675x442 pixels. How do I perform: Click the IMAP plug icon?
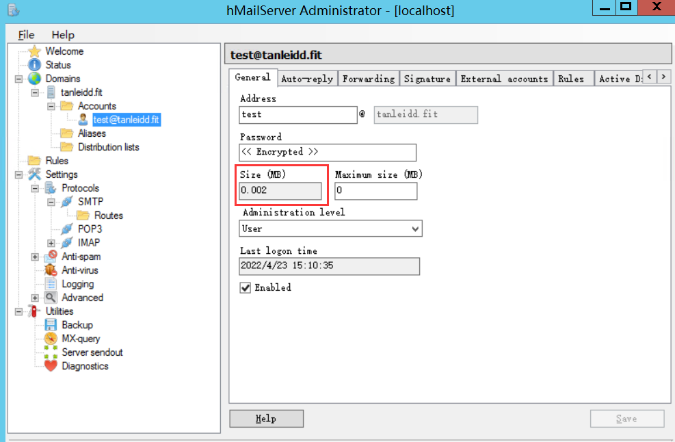[x=67, y=242]
